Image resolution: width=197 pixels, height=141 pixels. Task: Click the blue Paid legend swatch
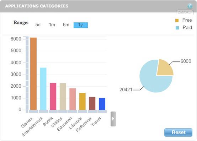(177, 28)
